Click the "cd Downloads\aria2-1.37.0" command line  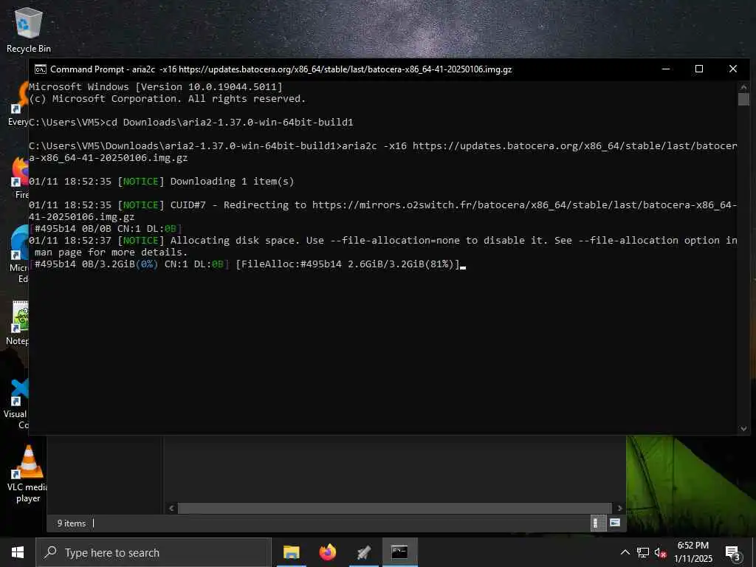[191, 123]
